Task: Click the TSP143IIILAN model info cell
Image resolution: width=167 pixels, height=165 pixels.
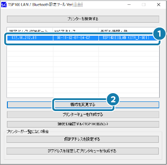Action: point(126,38)
